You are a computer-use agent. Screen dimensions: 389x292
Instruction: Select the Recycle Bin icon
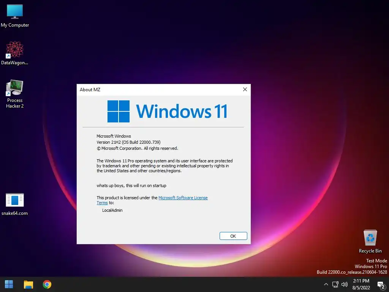[370, 241]
